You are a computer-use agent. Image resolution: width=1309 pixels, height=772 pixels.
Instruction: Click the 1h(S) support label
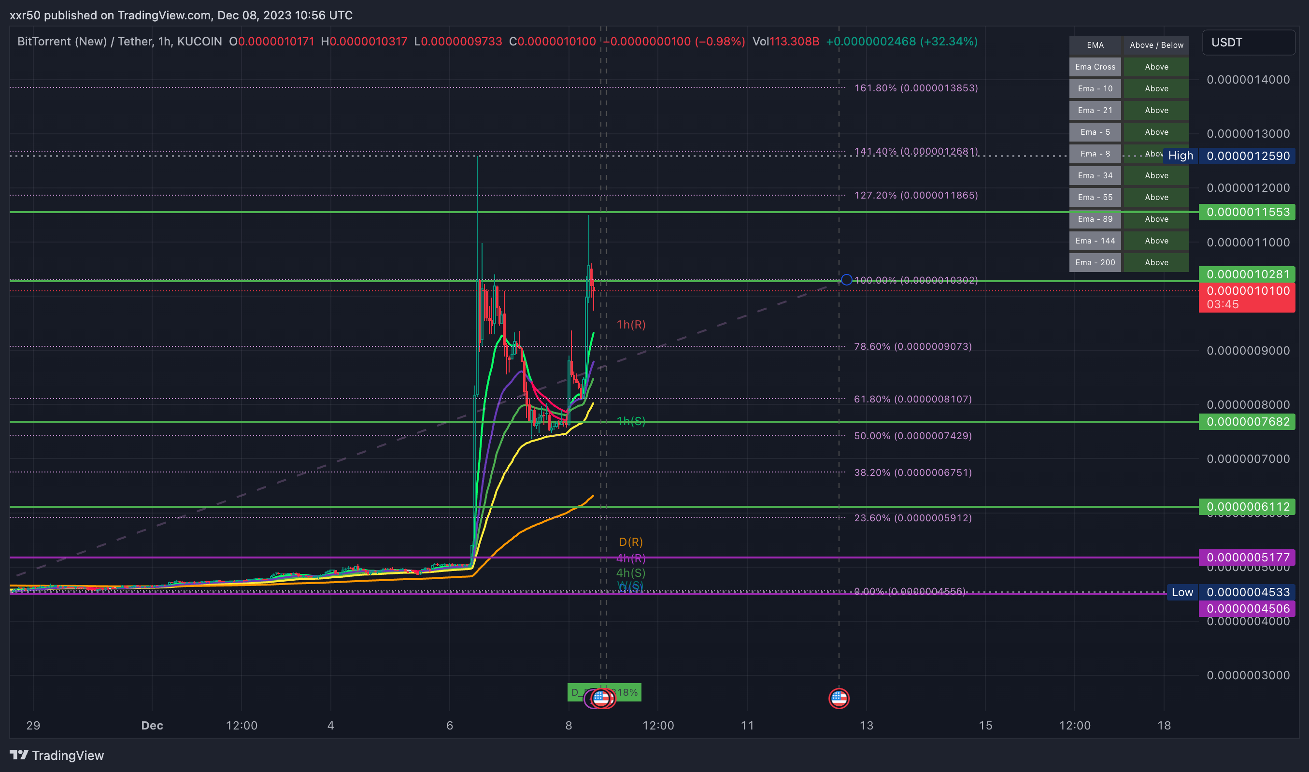pyautogui.click(x=631, y=421)
